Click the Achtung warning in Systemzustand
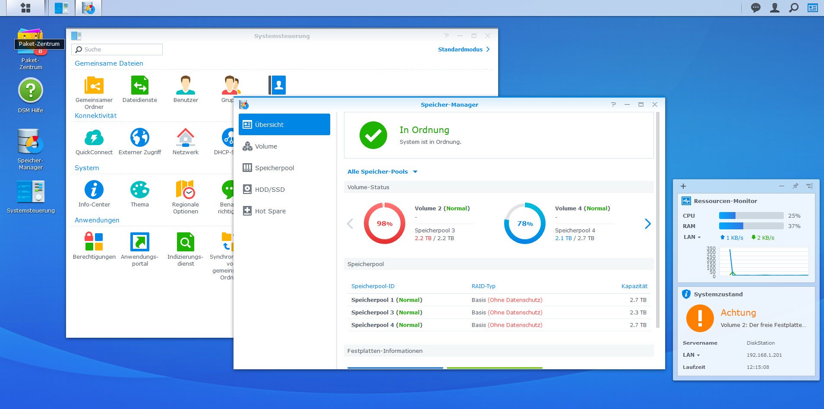824x409 pixels. tap(738, 313)
